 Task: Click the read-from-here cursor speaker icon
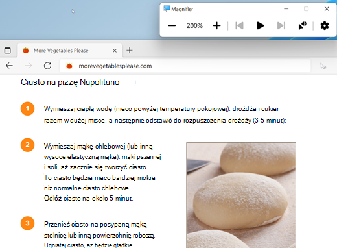[302, 26]
